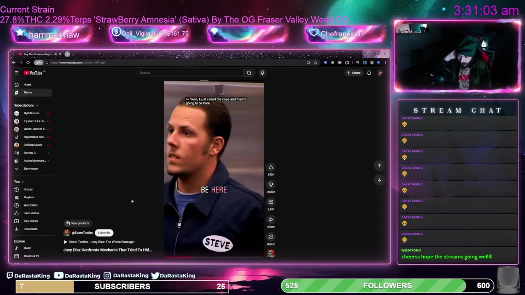Open tab search dropdown arrow in browser
The image size is (525, 295).
click(14, 54)
